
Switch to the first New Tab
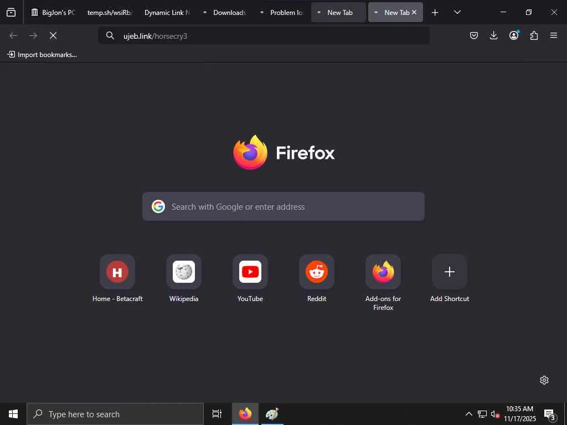point(338,12)
